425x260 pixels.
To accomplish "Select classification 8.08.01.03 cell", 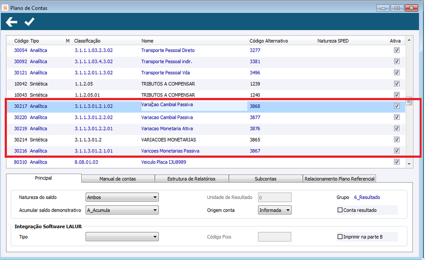I will [x=86, y=162].
